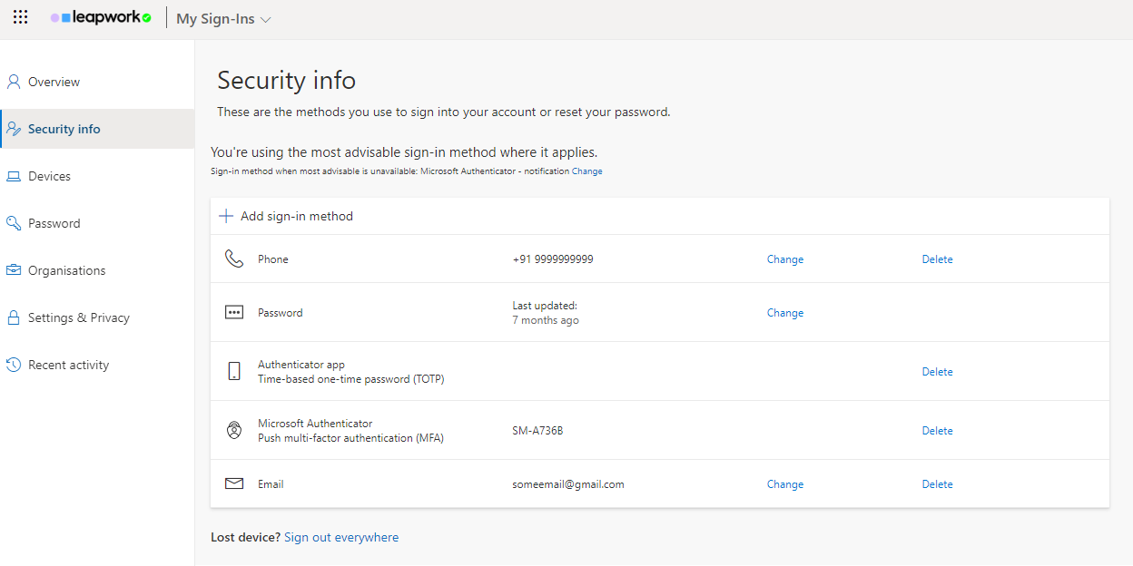Open Settings & Privacy from sidebar
This screenshot has width=1133, height=566.
(x=76, y=317)
